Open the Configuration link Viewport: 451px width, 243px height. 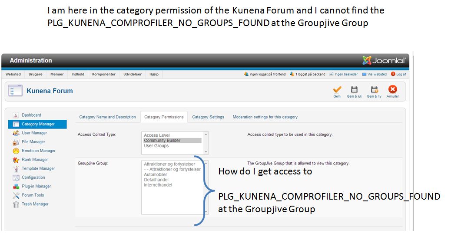(33, 177)
